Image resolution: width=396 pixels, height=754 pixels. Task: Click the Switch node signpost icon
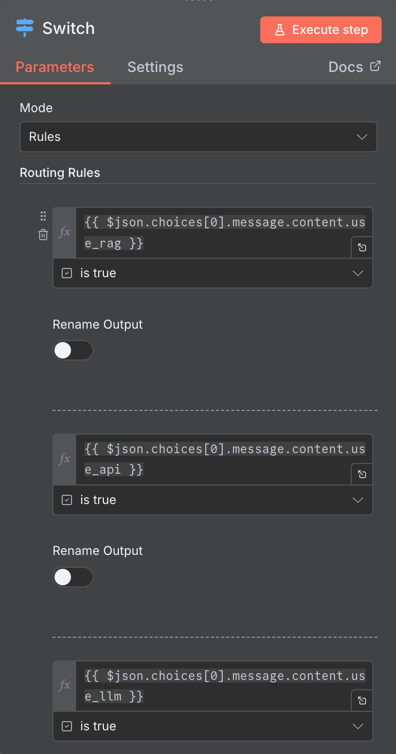[25, 28]
